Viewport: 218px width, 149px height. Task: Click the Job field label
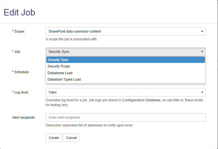tap(17, 52)
